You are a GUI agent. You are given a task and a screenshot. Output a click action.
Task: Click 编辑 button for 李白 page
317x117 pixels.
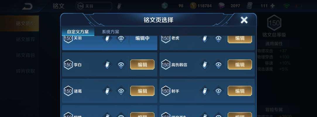(142, 65)
